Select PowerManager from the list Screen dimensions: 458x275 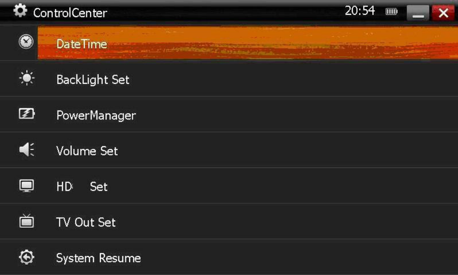pos(96,116)
